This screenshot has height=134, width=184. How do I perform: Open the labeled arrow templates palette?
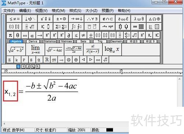click(x=107, y=27)
